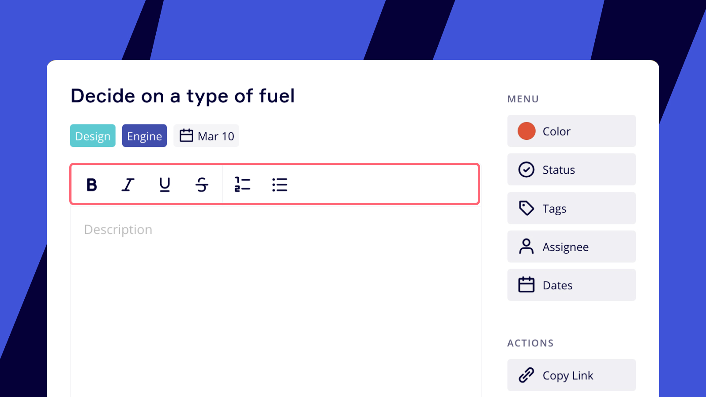706x397 pixels.
Task: Click the person icon for Assignee
Action: [x=526, y=247]
